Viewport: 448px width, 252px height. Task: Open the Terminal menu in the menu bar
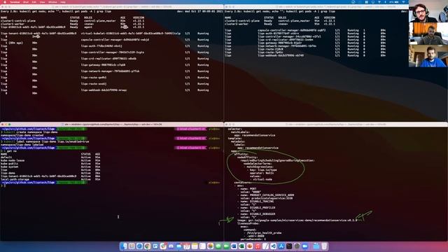coord(15,2)
